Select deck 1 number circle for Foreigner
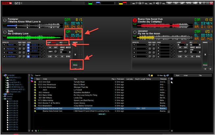Screen dimensions: 215x135 pyautogui.click(x=5, y=20)
